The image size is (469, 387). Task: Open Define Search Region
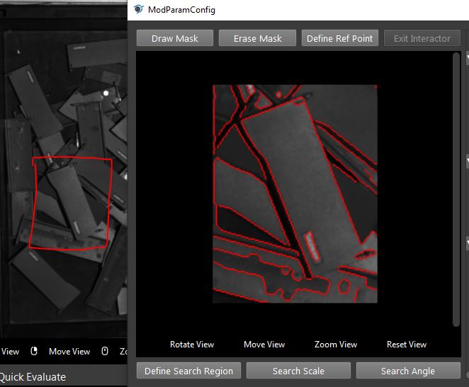(188, 371)
